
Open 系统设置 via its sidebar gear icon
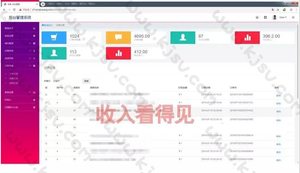coord(34,36)
